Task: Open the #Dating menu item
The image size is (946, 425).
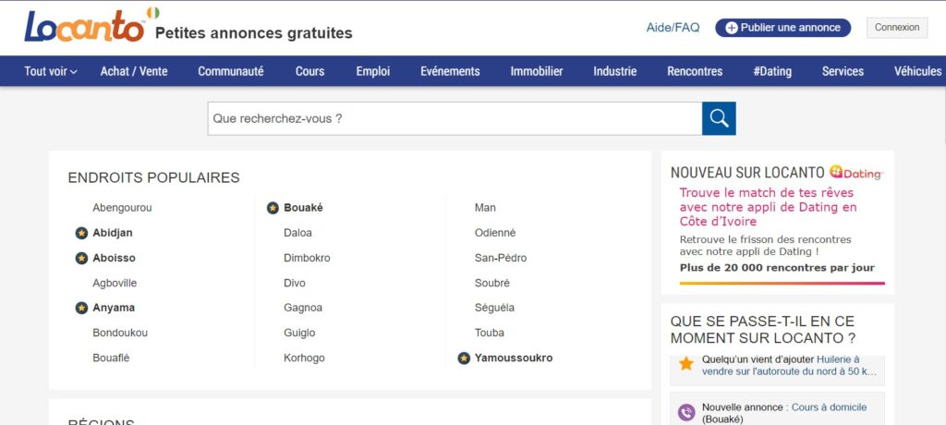Action: click(x=772, y=71)
